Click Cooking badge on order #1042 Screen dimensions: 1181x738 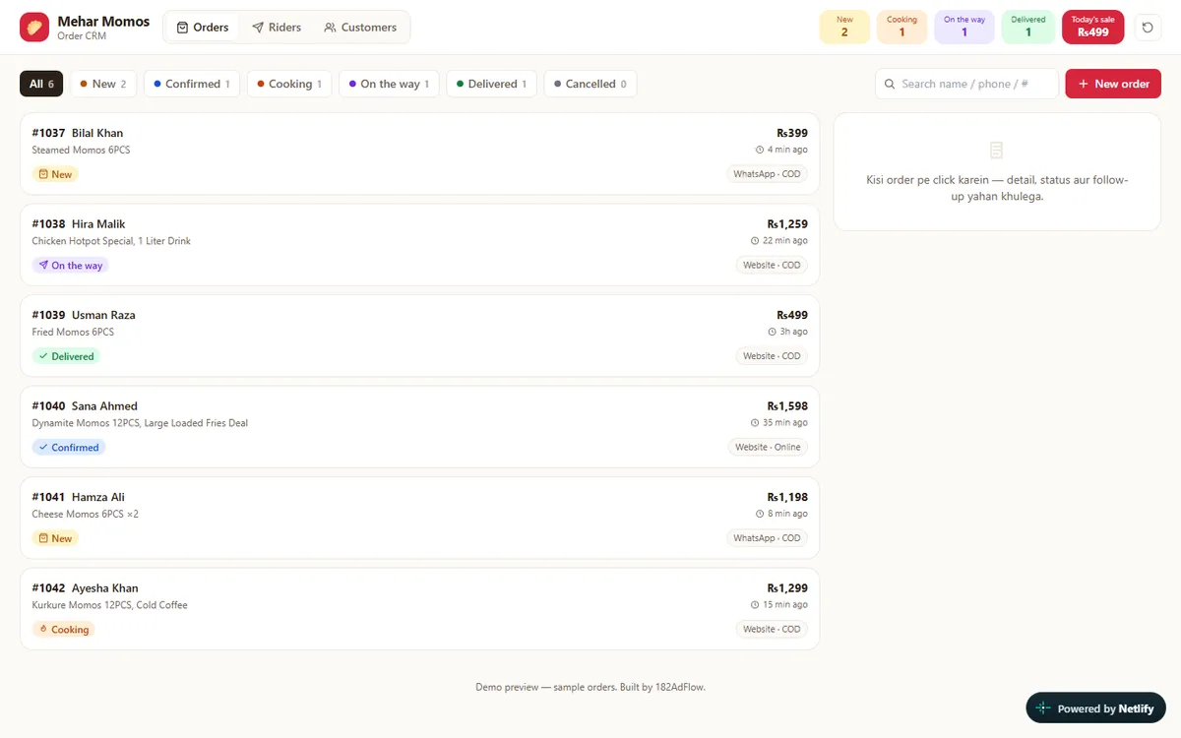pos(63,630)
